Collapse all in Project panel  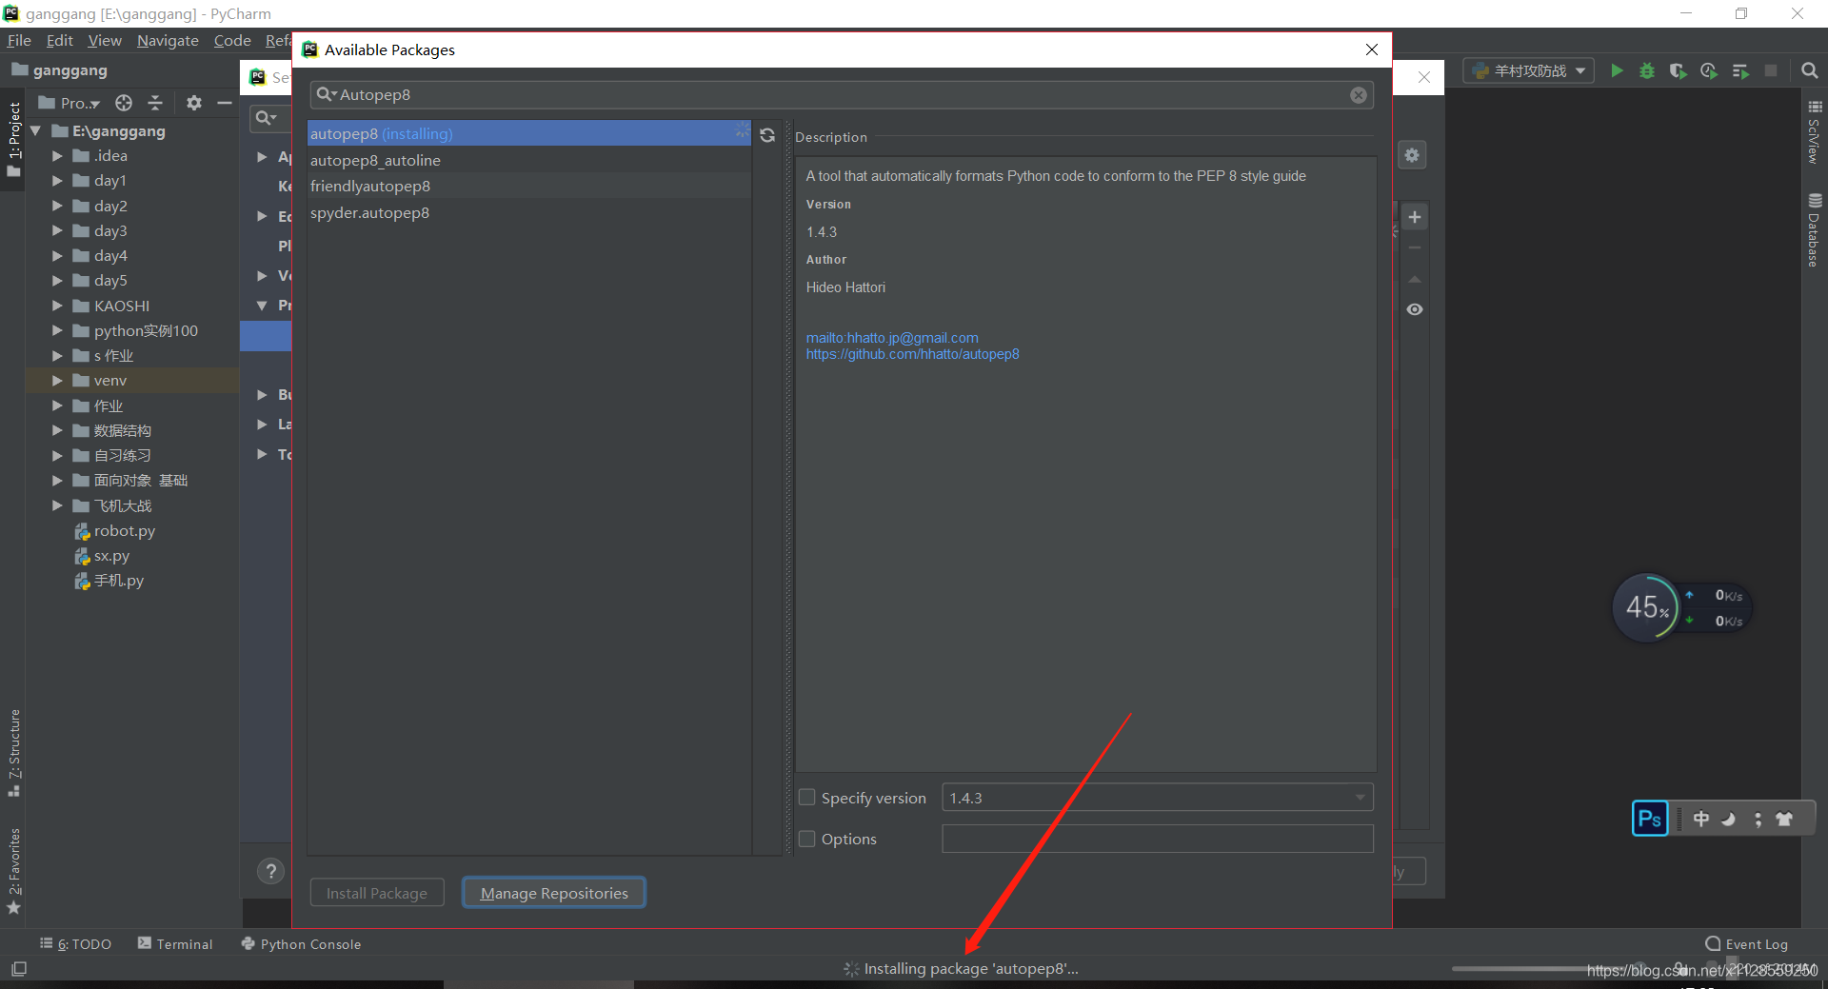tap(155, 103)
